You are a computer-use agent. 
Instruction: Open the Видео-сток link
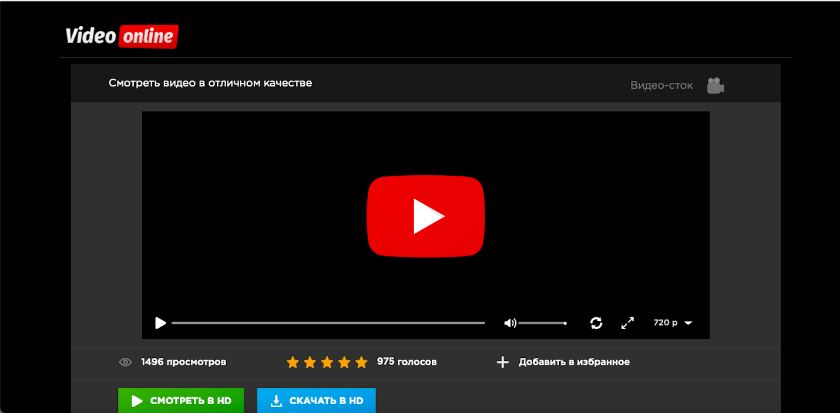pos(661,85)
